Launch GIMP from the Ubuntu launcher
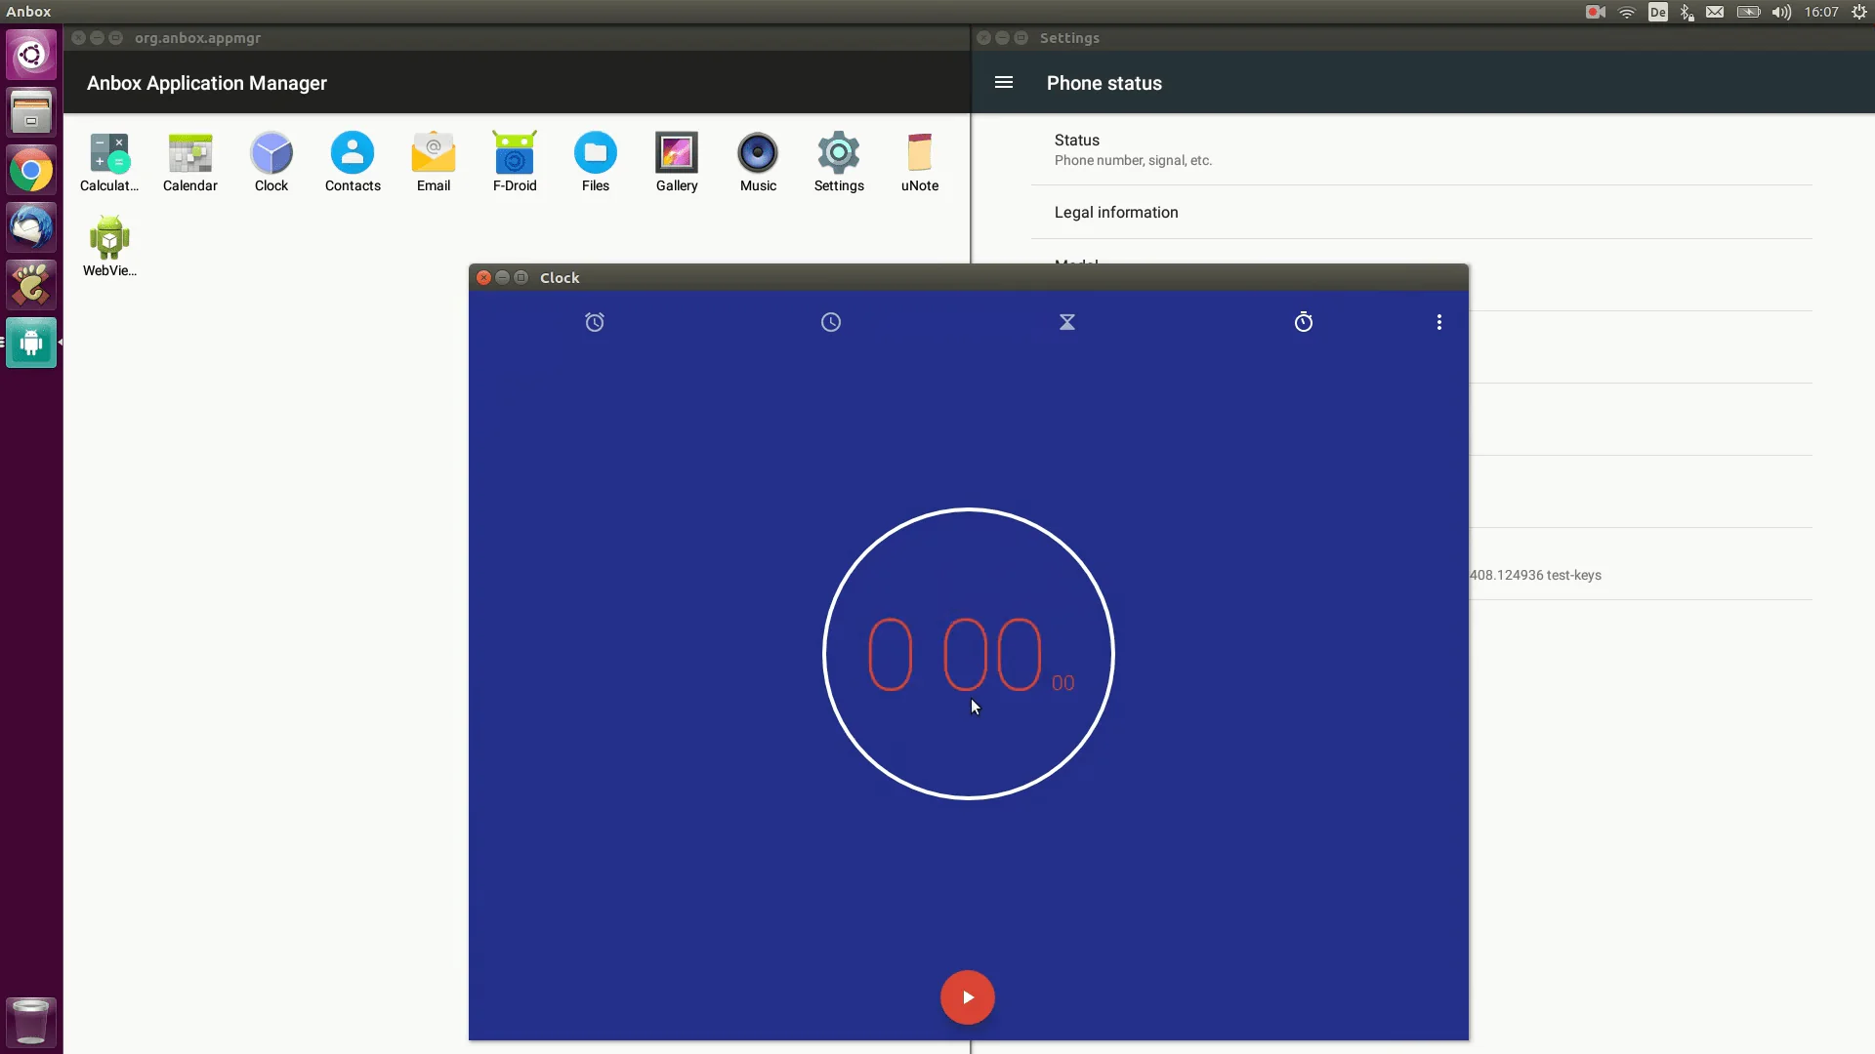The height and width of the screenshot is (1054, 1875). click(x=31, y=283)
